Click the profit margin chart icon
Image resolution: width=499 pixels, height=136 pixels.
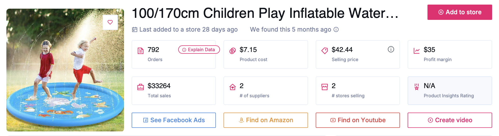[x=417, y=51]
